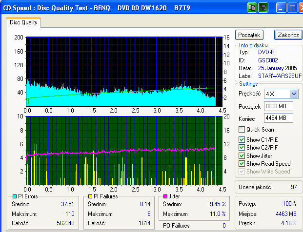Click PI Failures total 1614
The height and width of the screenshot is (232, 303).
[144, 223]
